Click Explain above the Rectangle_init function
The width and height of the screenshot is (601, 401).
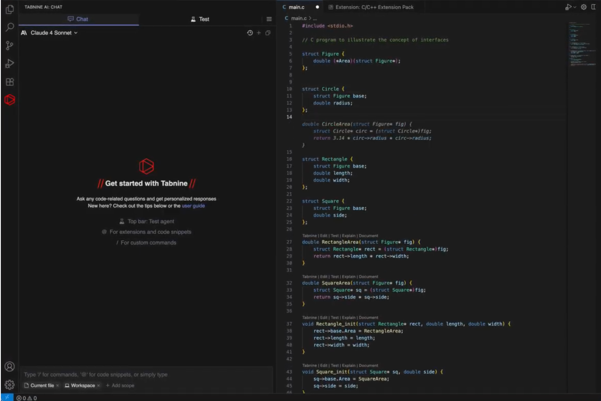click(348, 318)
